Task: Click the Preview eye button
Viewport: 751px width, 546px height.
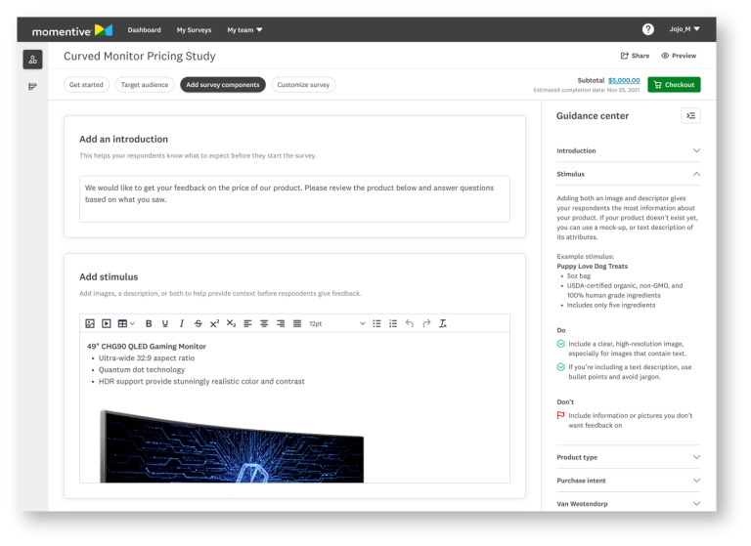Action: point(679,56)
